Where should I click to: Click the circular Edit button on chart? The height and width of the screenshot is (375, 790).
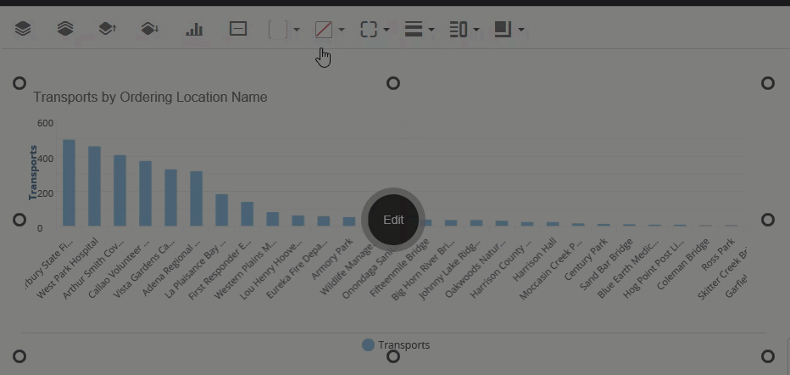click(x=393, y=220)
